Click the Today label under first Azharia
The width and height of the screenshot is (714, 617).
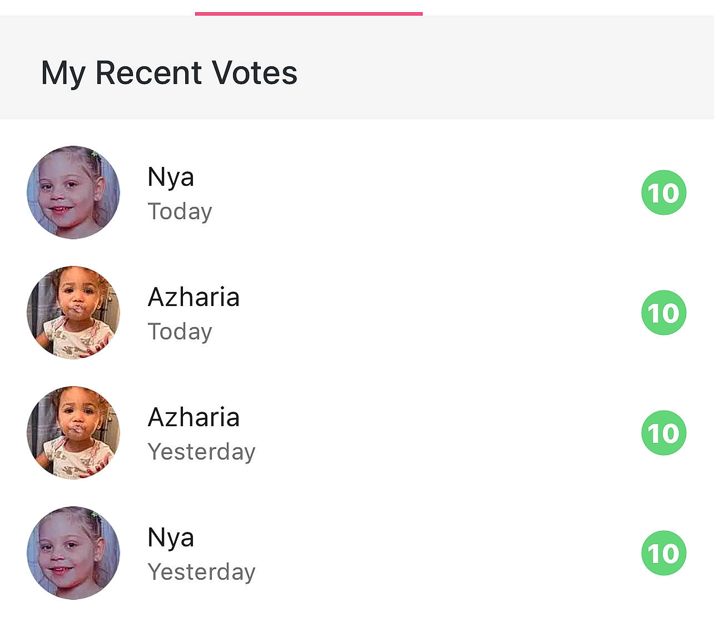click(x=180, y=332)
